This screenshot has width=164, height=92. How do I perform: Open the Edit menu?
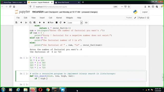click(x=25, y=18)
